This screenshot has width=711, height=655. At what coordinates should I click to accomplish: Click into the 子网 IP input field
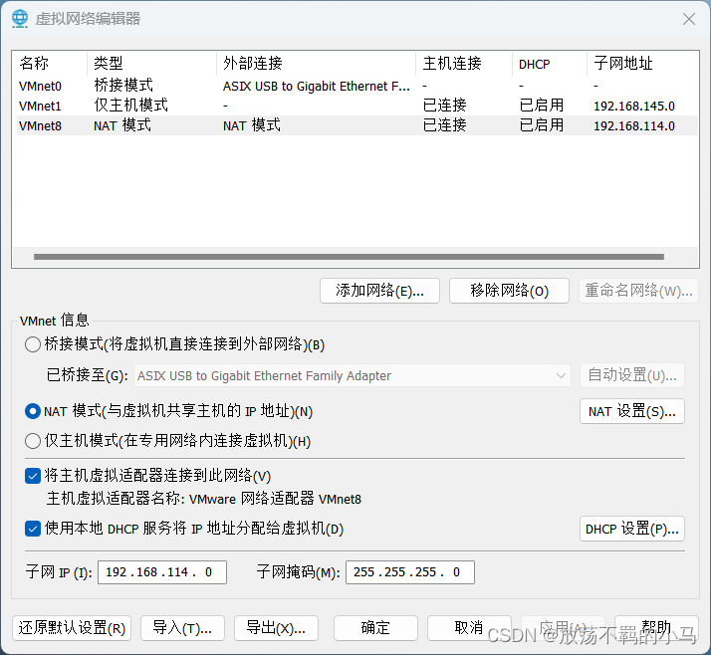point(162,572)
